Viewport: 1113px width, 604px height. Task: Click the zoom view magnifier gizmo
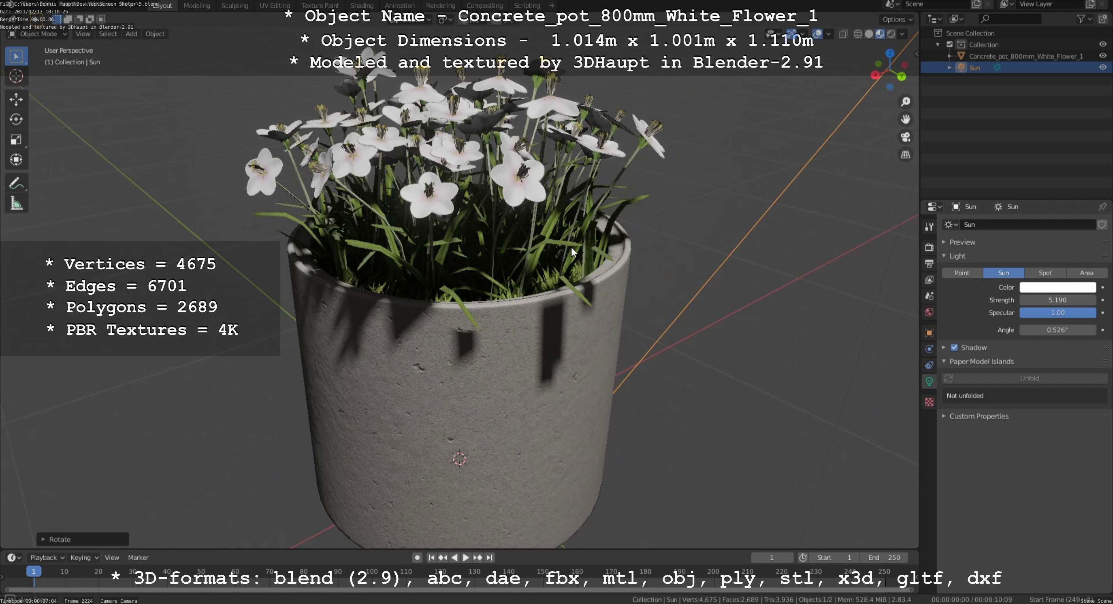pyautogui.click(x=905, y=102)
